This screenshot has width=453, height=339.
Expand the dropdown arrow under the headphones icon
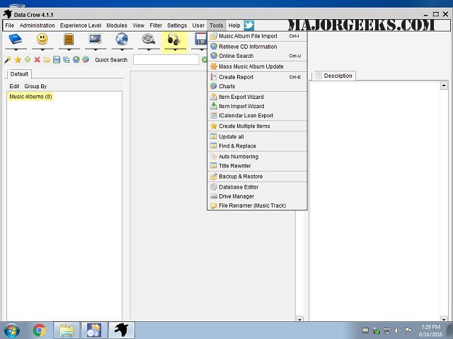click(175, 49)
